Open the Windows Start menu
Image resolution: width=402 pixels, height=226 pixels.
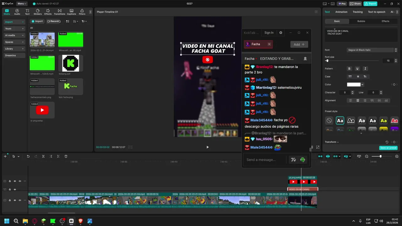(x=7, y=221)
